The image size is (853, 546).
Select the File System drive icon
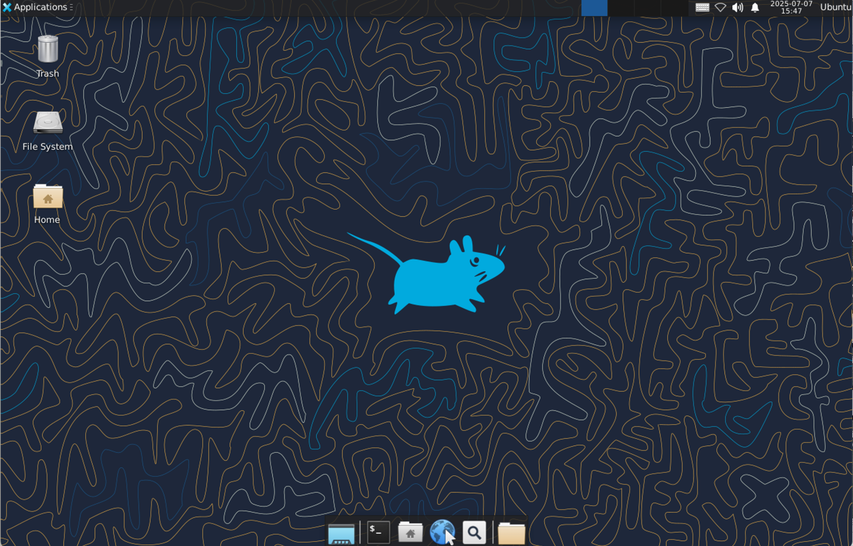(x=48, y=122)
